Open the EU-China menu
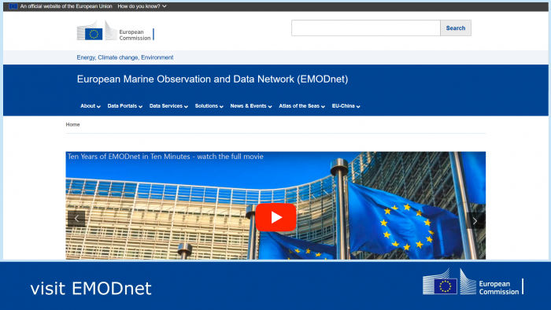The image size is (551, 310). tap(346, 106)
